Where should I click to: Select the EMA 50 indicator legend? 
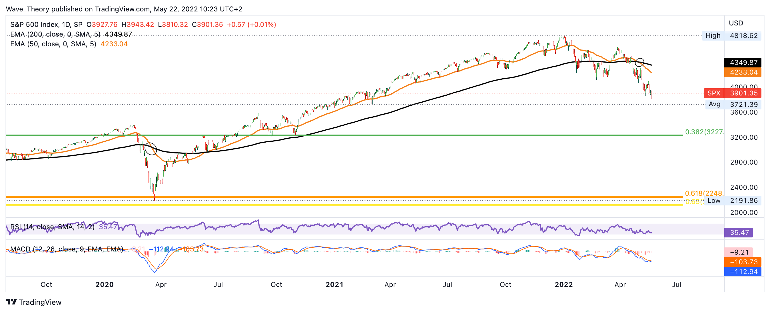[x=53, y=44]
